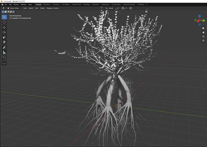
Task: Switch to the Texture Paint workspace tab
Action: (x=76, y=4)
